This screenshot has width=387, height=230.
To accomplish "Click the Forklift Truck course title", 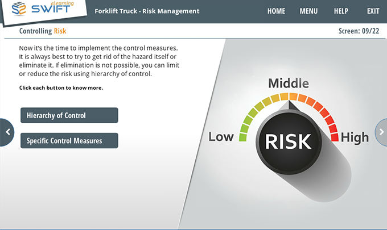I will (147, 11).
